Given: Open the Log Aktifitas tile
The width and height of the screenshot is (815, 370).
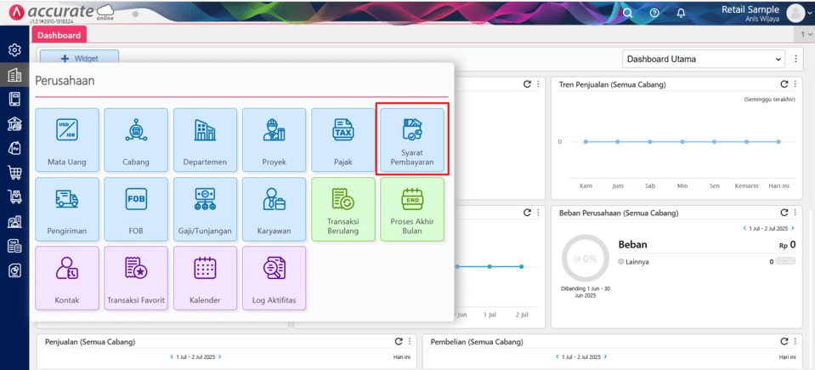Looking at the screenshot, I should (x=274, y=277).
